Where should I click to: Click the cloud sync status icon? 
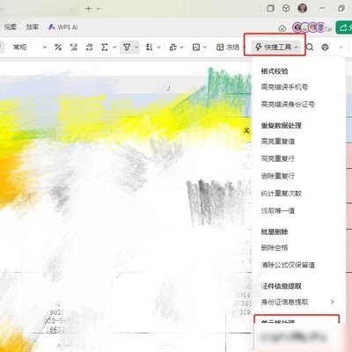coord(282,28)
